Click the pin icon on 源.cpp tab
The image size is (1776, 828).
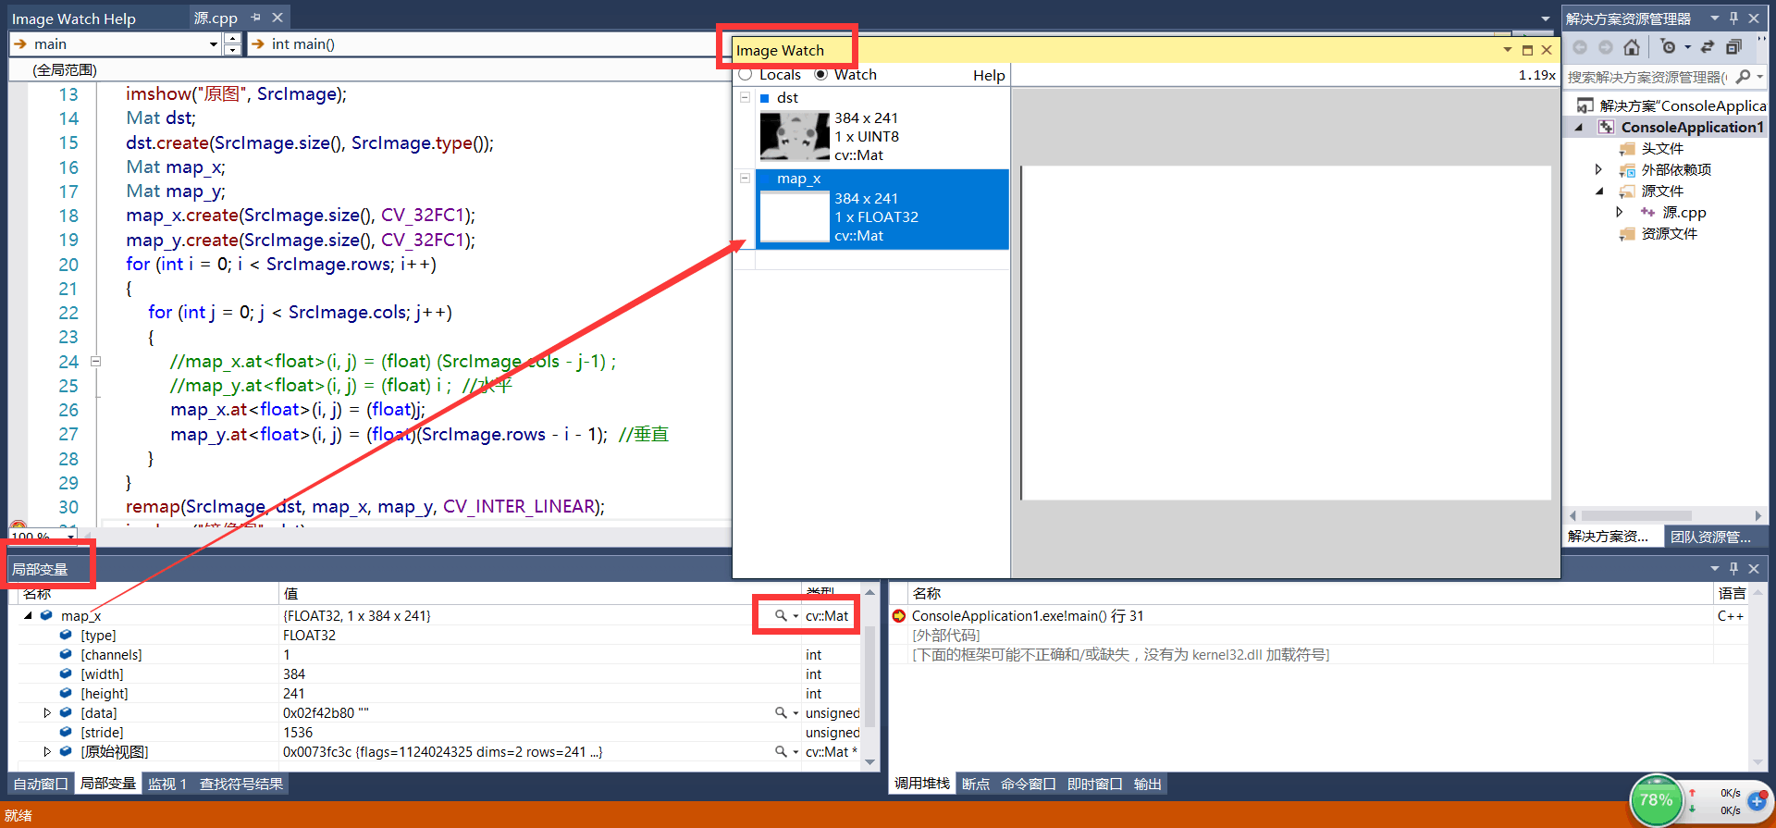click(x=255, y=17)
